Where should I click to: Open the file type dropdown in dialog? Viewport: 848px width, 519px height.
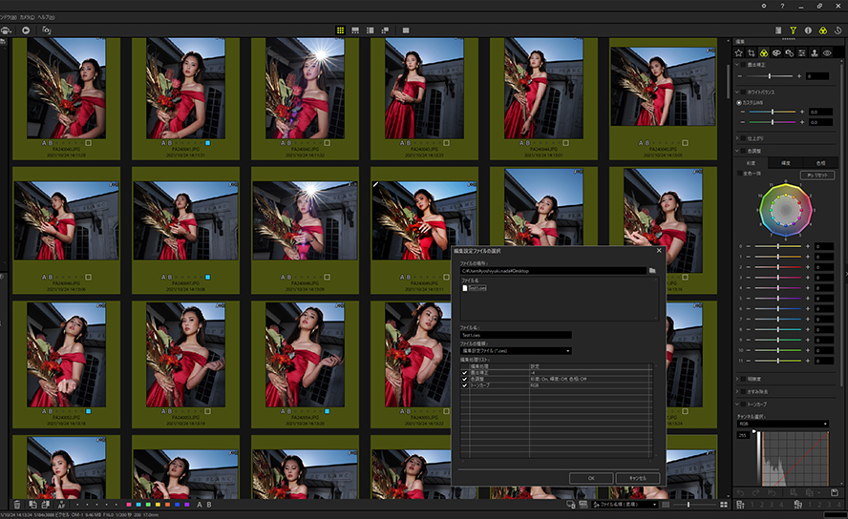[x=516, y=350]
